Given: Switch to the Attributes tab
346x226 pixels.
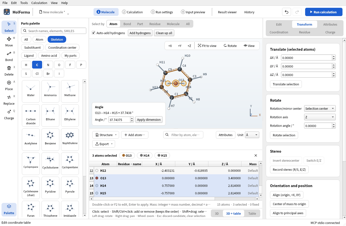Looking at the screenshot, I should click(330, 24).
